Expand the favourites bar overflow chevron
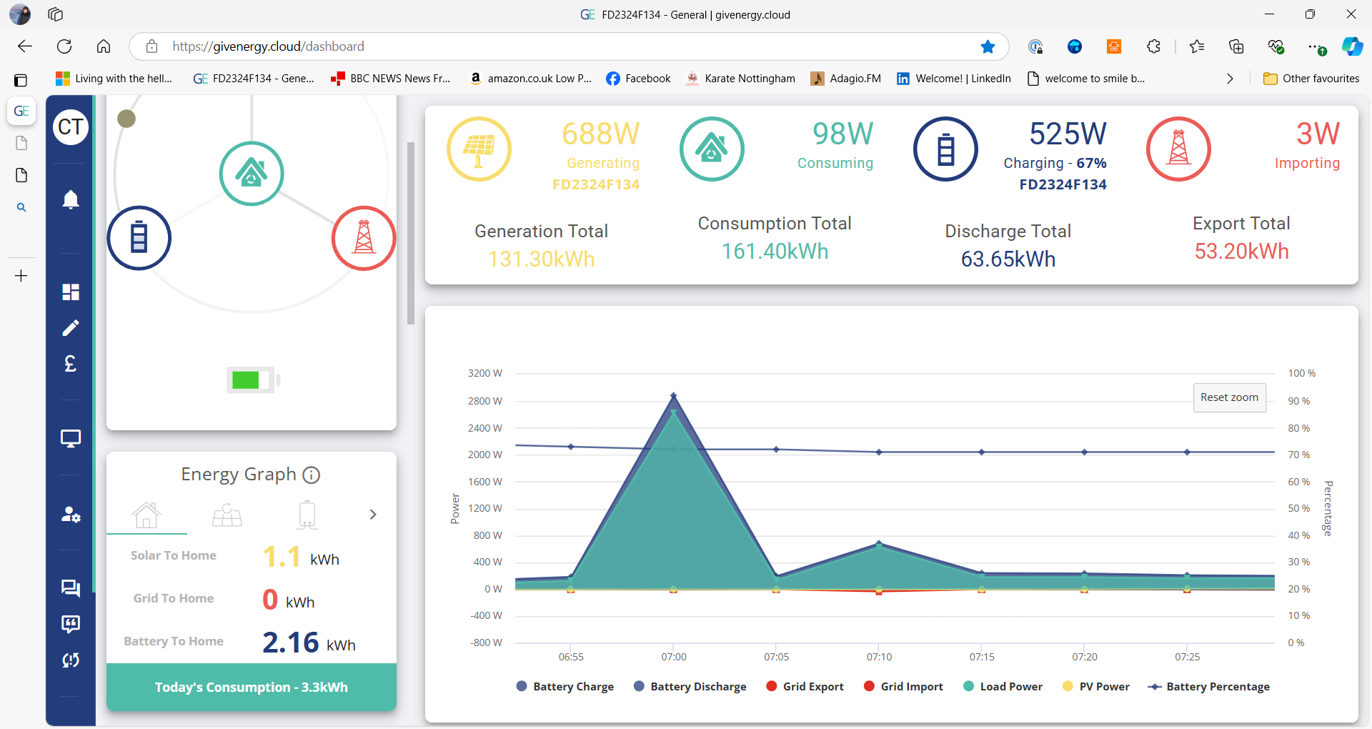The width and height of the screenshot is (1372, 729). 1230,79
